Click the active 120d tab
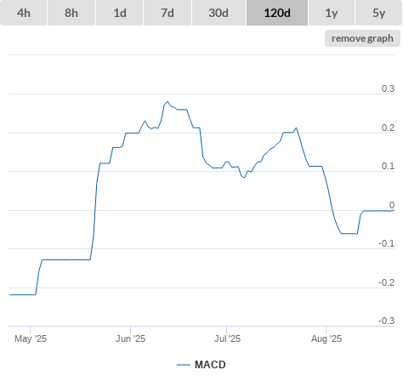 [277, 13]
